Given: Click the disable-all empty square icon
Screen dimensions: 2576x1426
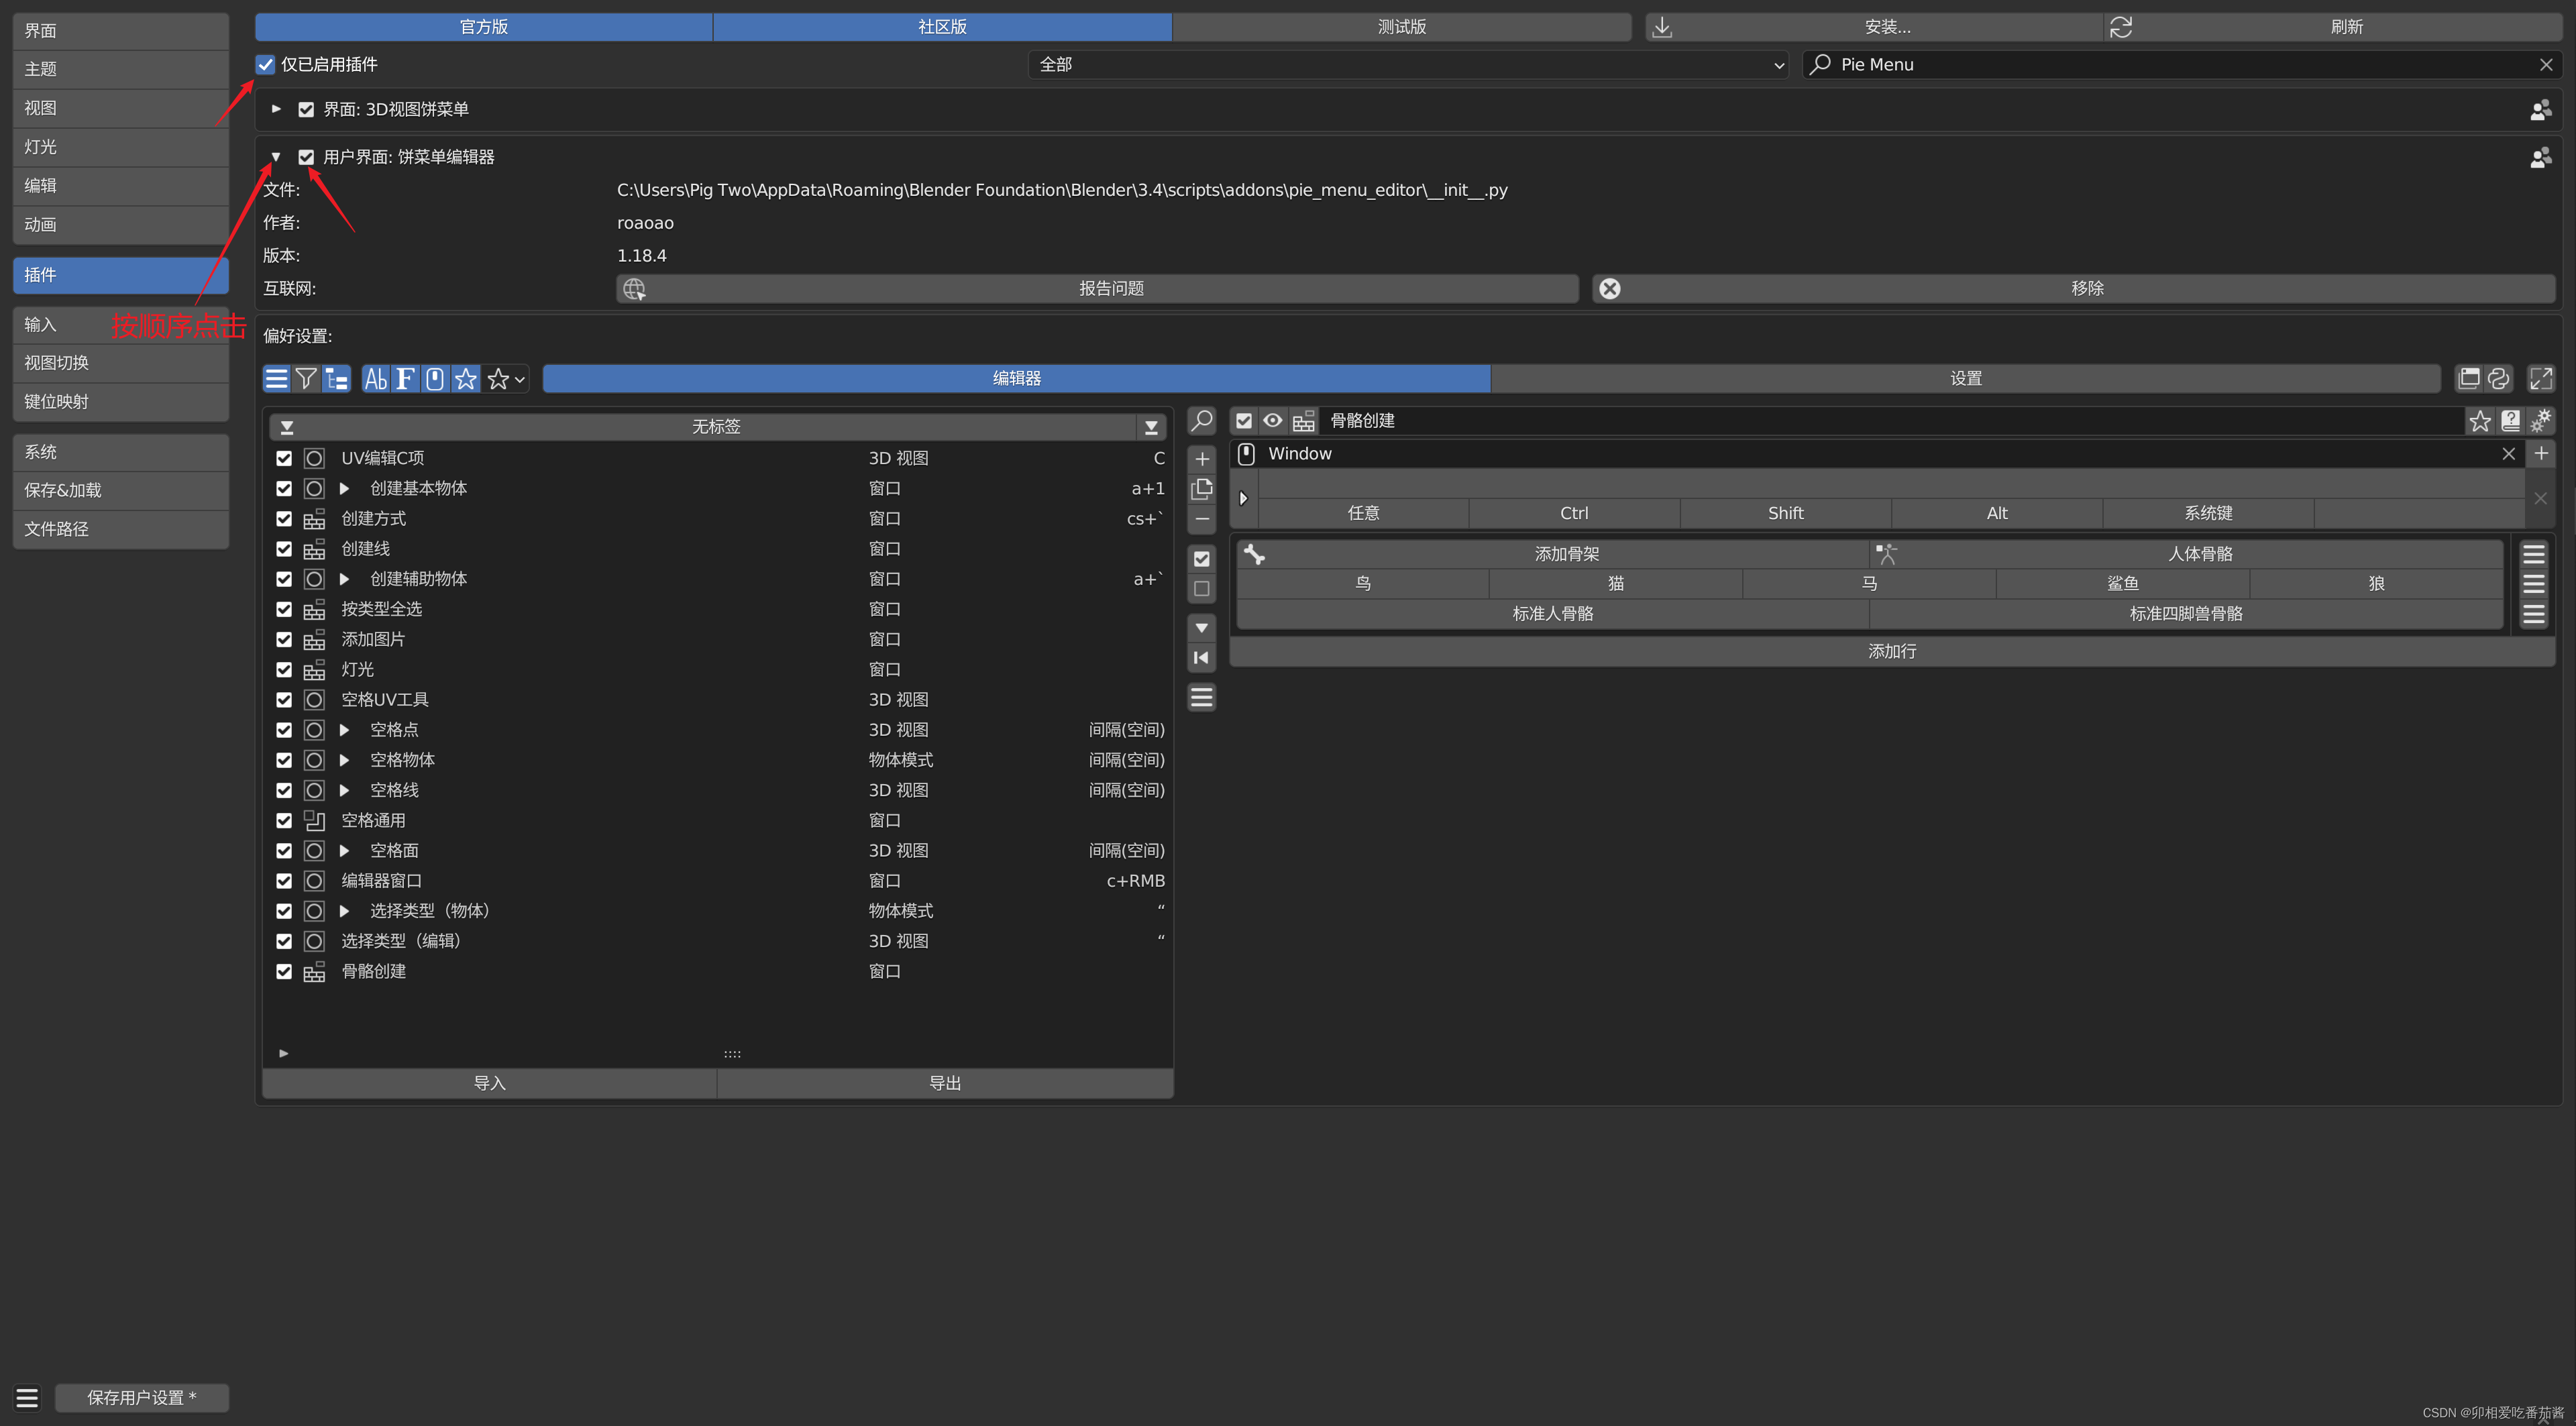Looking at the screenshot, I should (1202, 589).
